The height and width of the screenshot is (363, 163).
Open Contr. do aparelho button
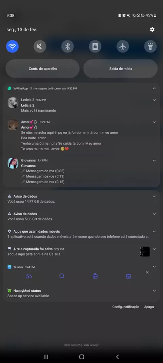click(43, 68)
